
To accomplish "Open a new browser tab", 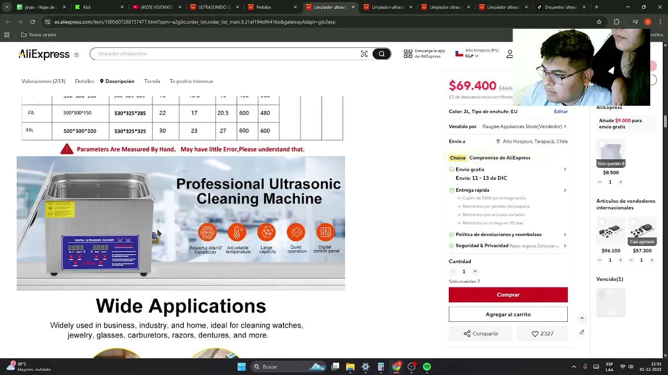I will coord(596,7).
